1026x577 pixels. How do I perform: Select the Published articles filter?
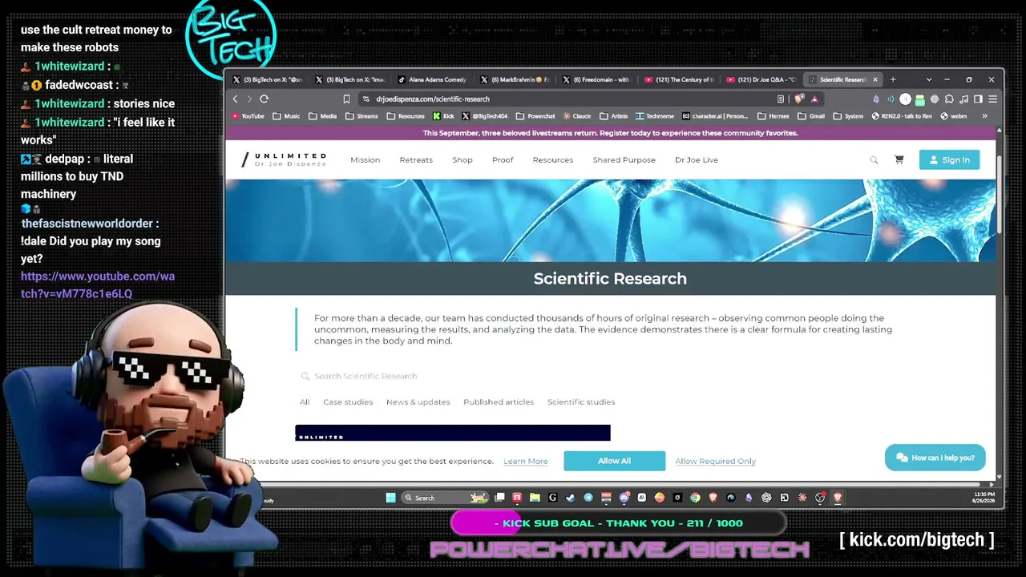(x=499, y=402)
